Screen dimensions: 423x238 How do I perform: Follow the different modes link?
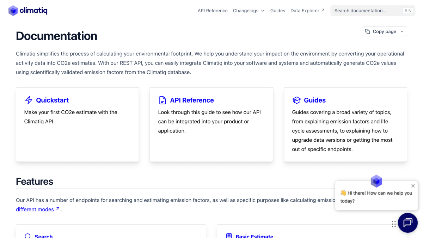tap(35, 209)
